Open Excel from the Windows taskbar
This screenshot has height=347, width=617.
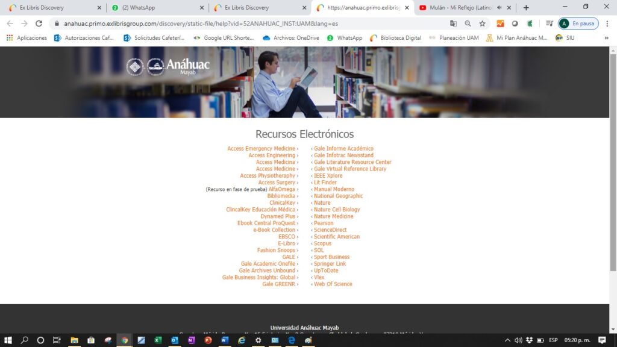click(158, 340)
